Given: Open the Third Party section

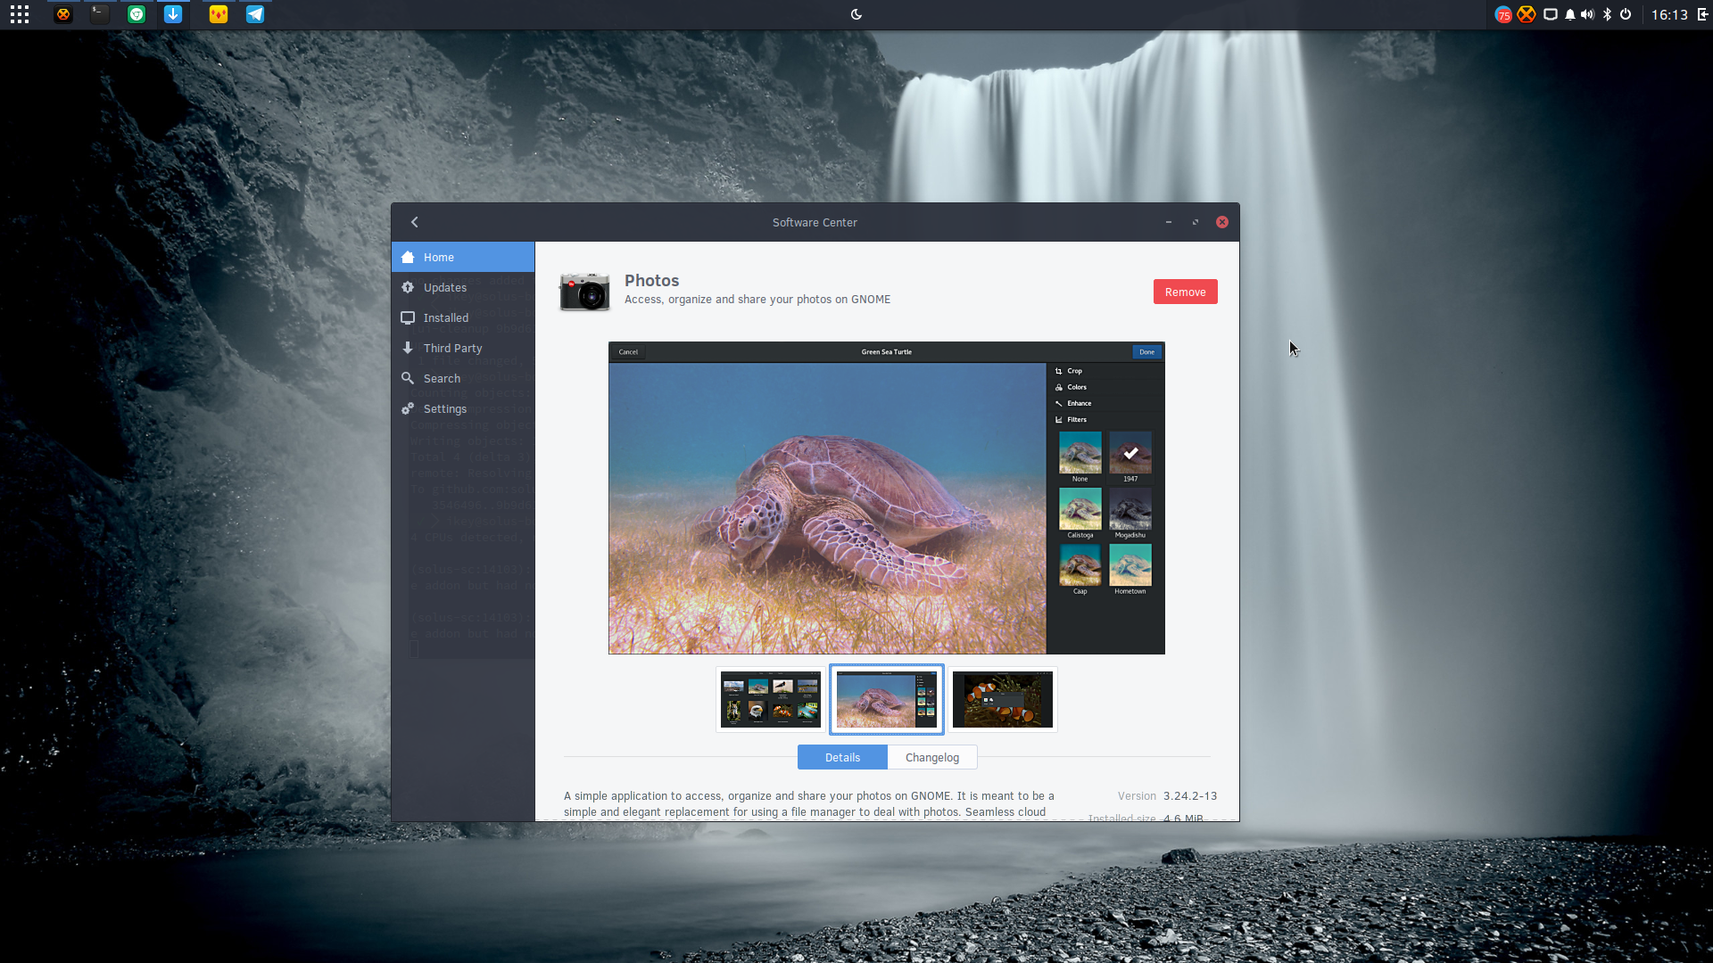Looking at the screenshot, I should click(x=463, y=348).
